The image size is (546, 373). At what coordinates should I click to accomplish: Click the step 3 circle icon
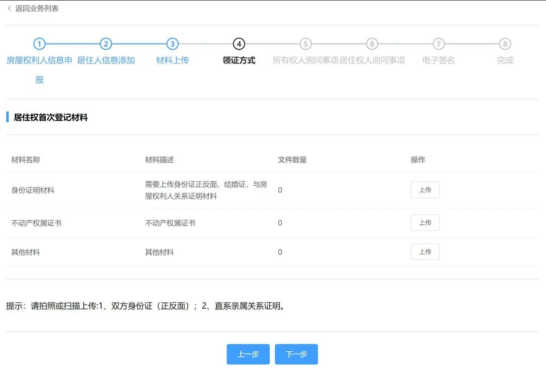pyautogui.click(x=173, y=44)
